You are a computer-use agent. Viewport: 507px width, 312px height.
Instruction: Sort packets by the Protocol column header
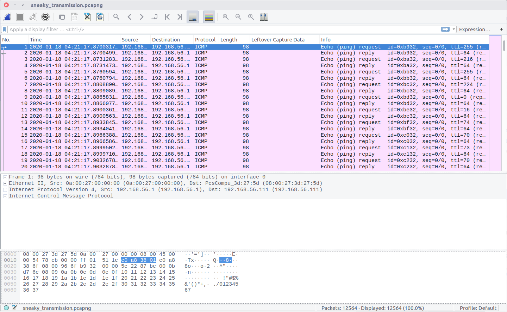pos(205,40)
